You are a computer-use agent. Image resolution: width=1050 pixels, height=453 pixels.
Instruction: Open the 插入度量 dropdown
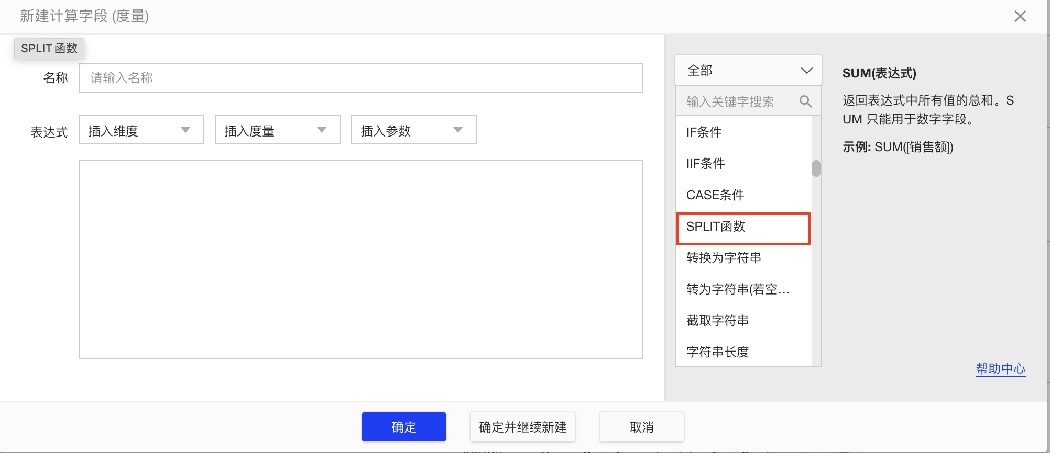click(277, 130)
